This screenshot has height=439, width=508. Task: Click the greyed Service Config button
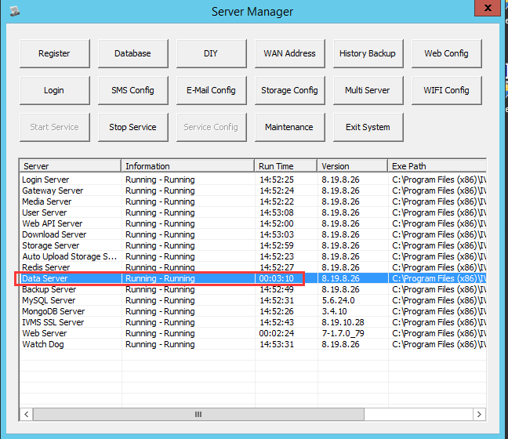212,127
